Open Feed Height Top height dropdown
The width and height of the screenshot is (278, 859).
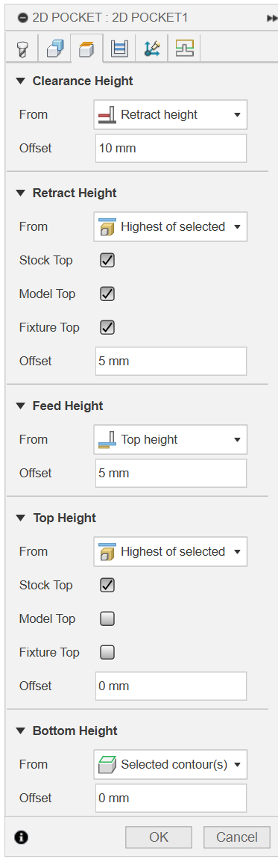171,439
